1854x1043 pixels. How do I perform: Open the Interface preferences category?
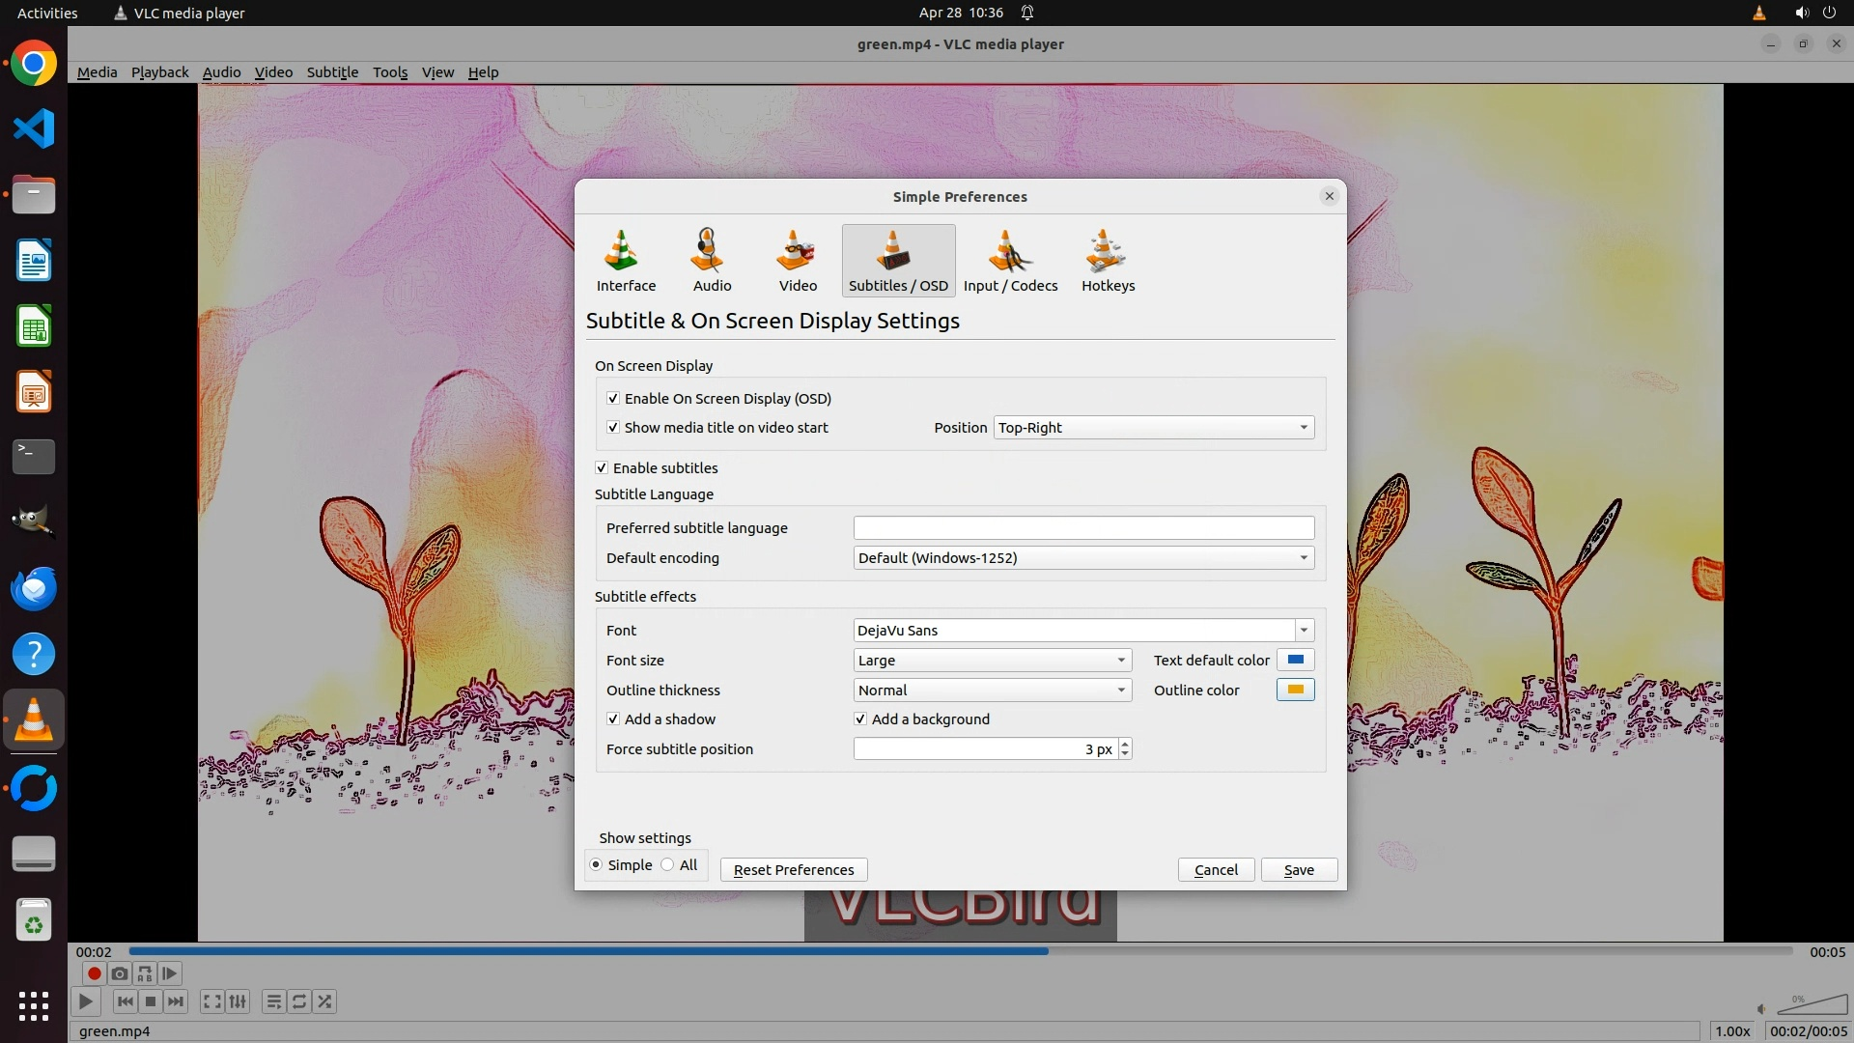(x=626, y=260)
